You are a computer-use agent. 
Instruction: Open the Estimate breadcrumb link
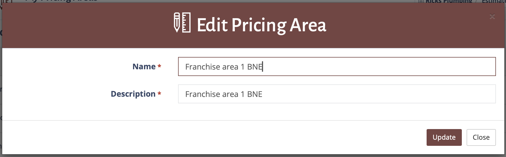[x=494, y=1]
